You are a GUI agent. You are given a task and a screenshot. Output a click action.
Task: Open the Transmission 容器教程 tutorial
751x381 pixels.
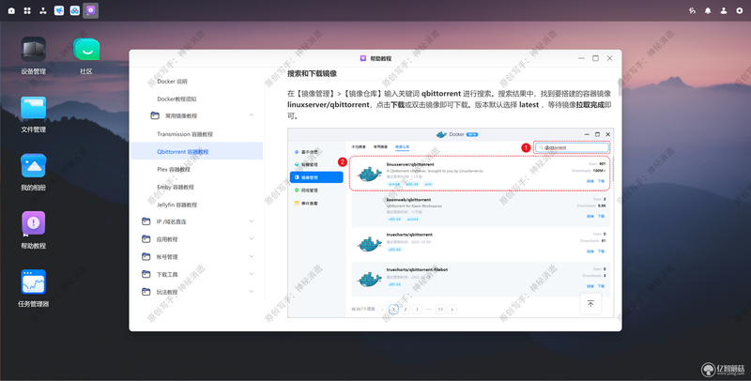[185, 134]
